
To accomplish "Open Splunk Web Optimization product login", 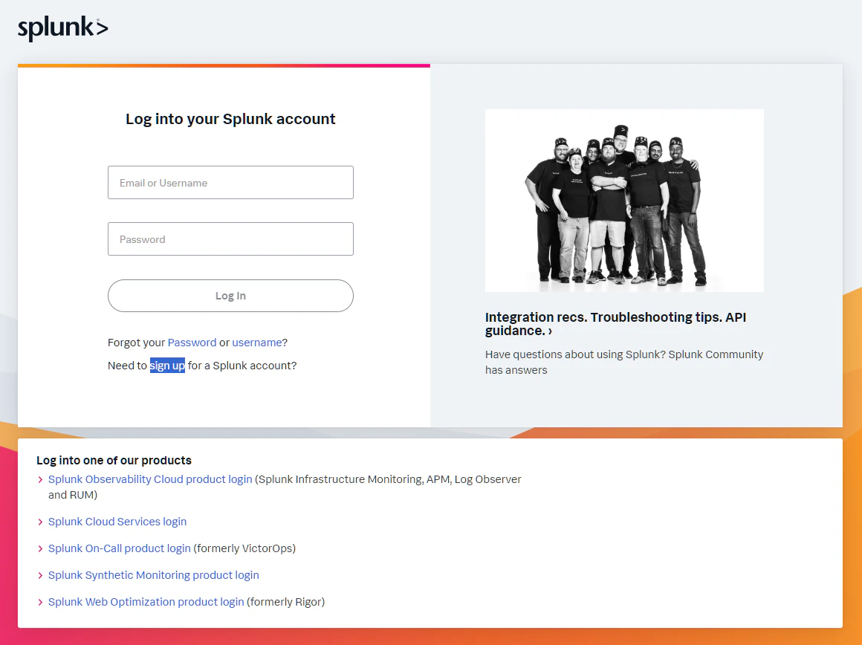I will [x=146, y=602].
